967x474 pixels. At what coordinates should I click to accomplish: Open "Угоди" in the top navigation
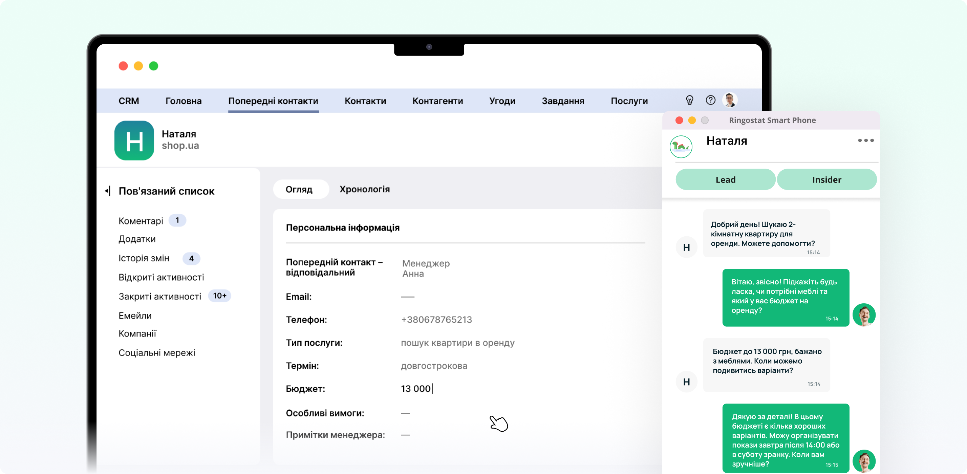(502, 101)
